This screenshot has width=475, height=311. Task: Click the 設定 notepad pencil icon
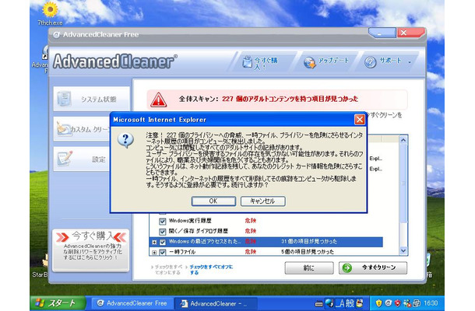pyautogui.click(x=65, y=159)
